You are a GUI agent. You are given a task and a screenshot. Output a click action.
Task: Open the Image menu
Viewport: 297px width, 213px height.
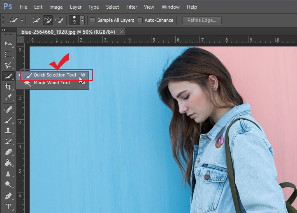click(56, 7)
